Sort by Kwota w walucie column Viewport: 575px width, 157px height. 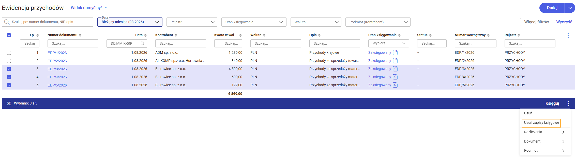[x=240, y=35]
